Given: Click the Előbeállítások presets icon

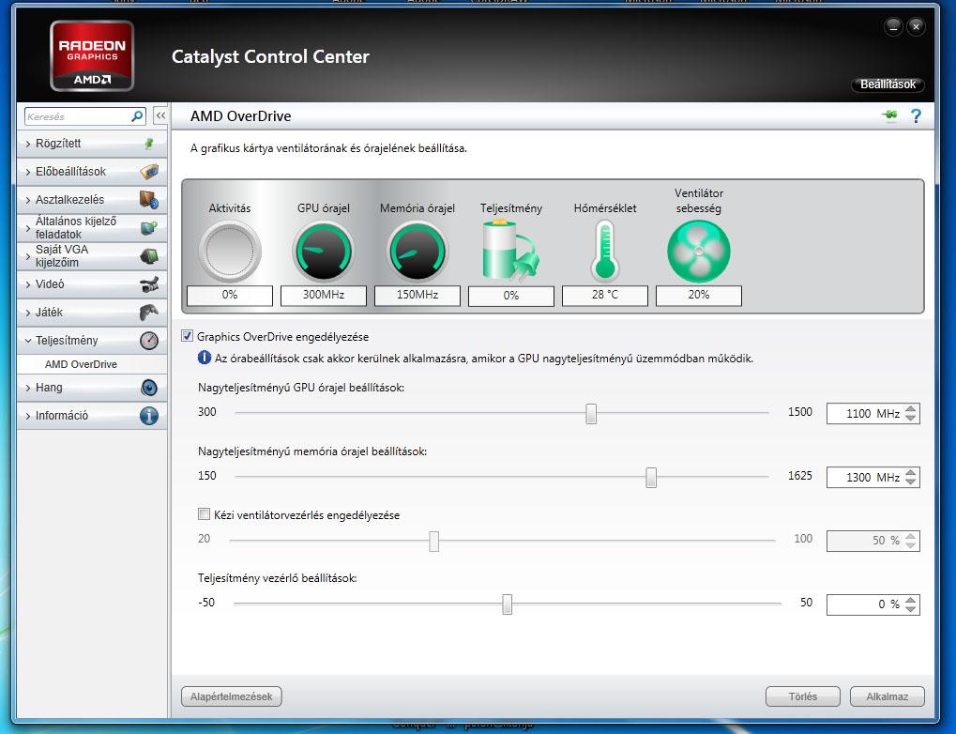Looking at the screenshot, I should pyautogui.click(x=149, y=172).
